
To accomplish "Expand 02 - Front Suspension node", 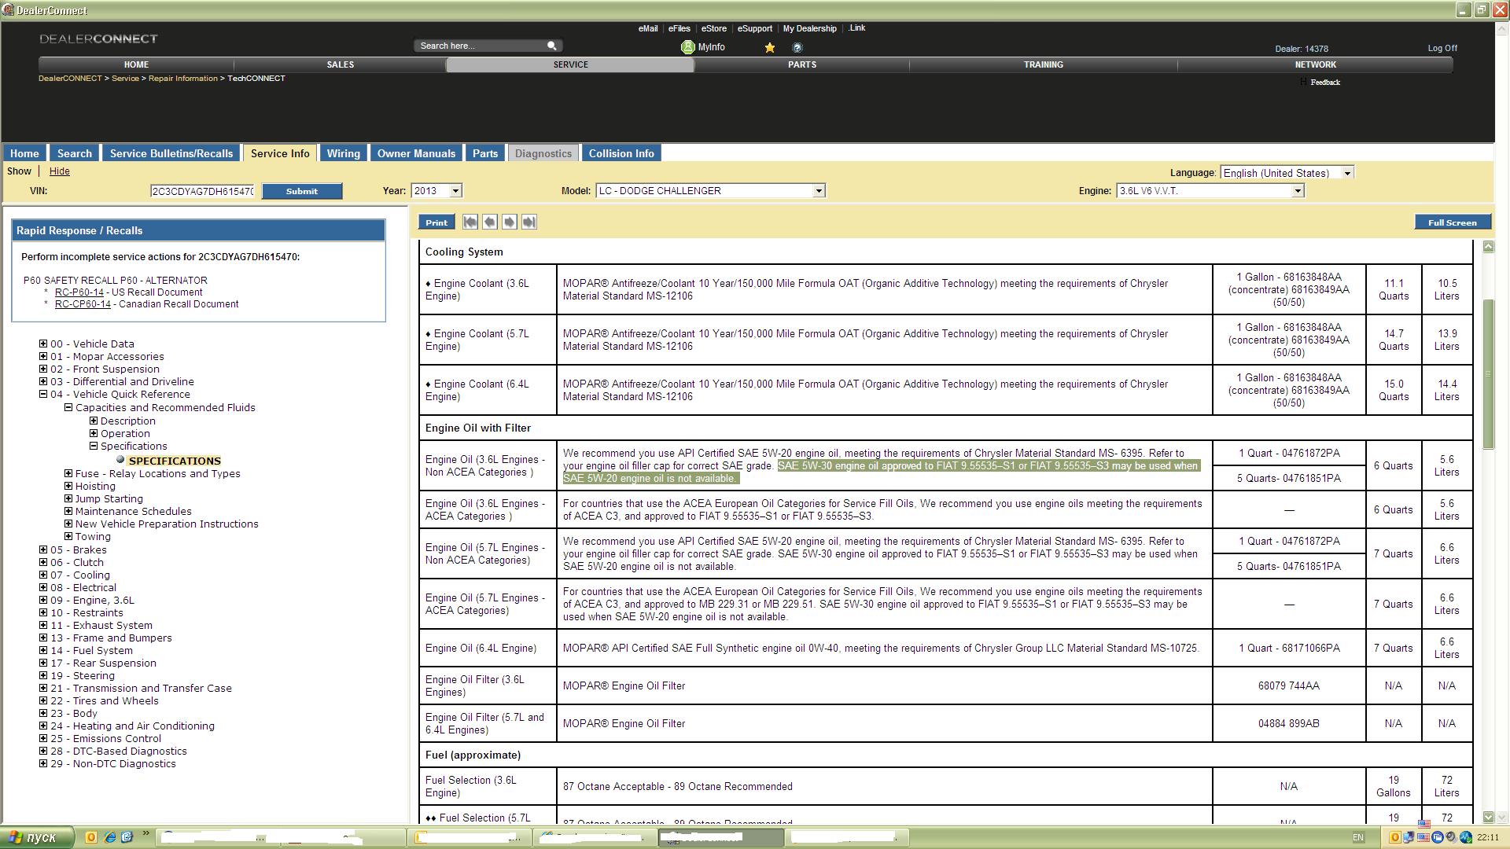I will coord(43,369).
